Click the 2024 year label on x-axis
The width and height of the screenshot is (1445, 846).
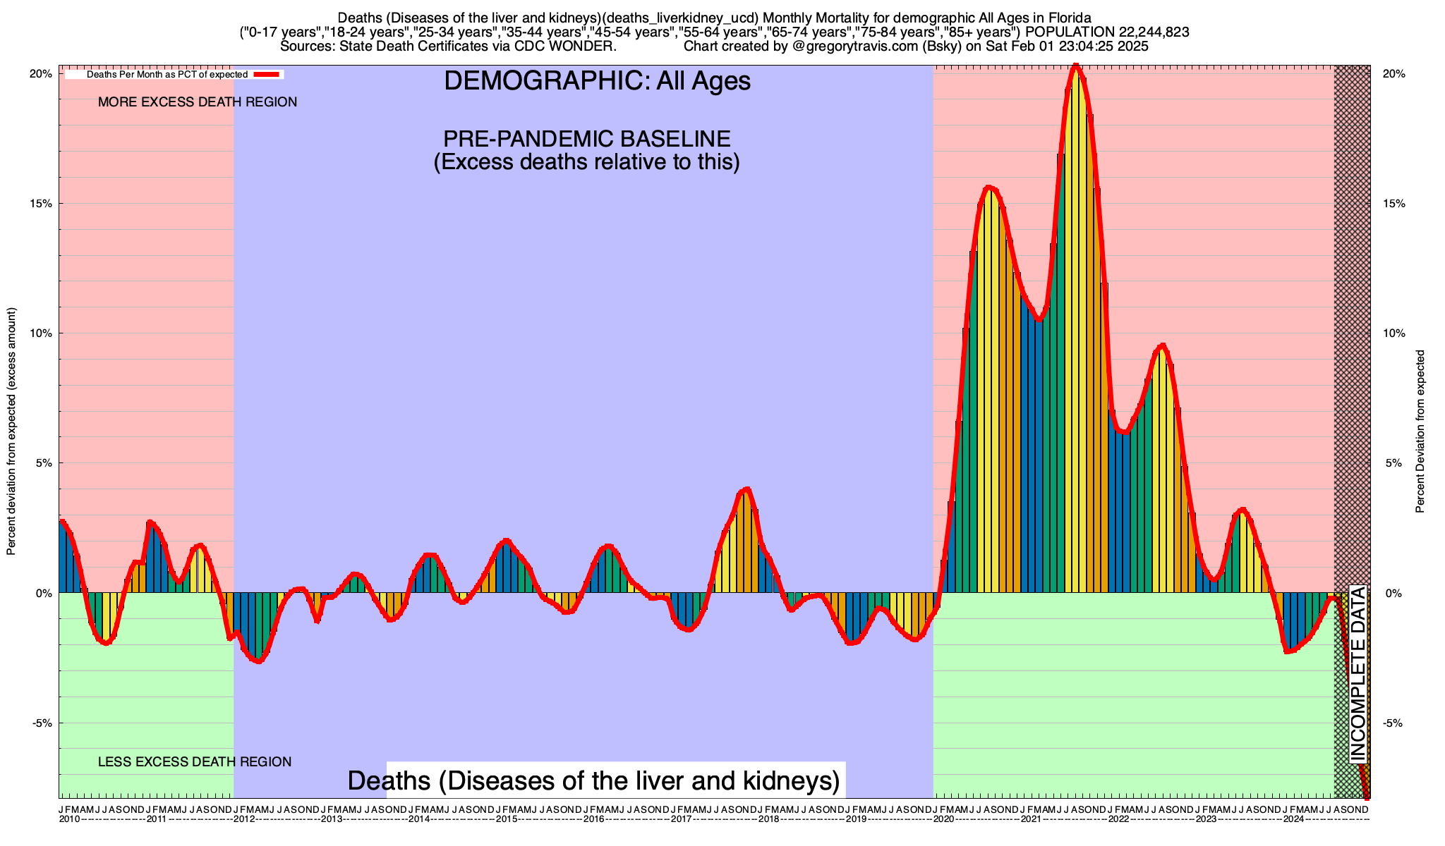click(x=1293, y=819)
